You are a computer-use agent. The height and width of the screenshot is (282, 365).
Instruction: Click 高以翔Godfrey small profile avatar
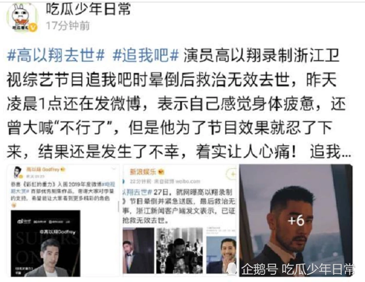17,171
